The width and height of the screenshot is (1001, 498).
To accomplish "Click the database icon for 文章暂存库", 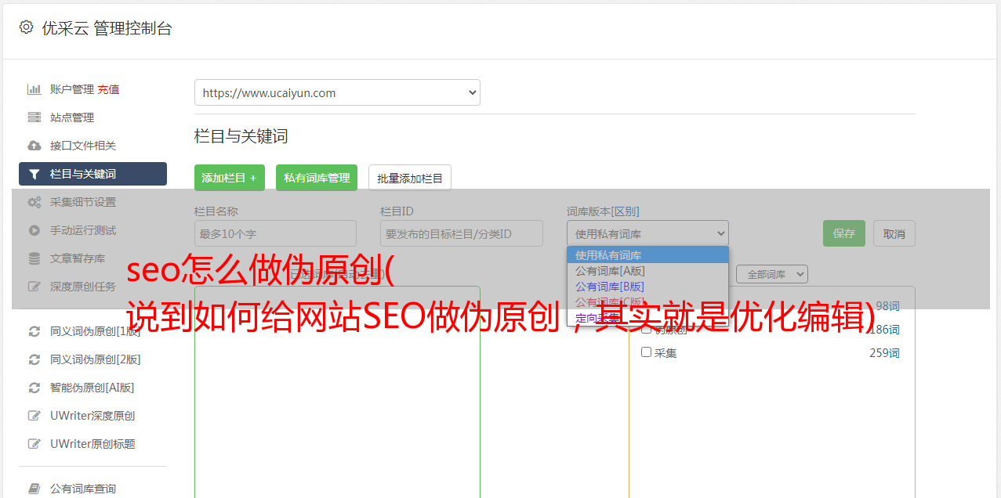I will pos(34,258).
